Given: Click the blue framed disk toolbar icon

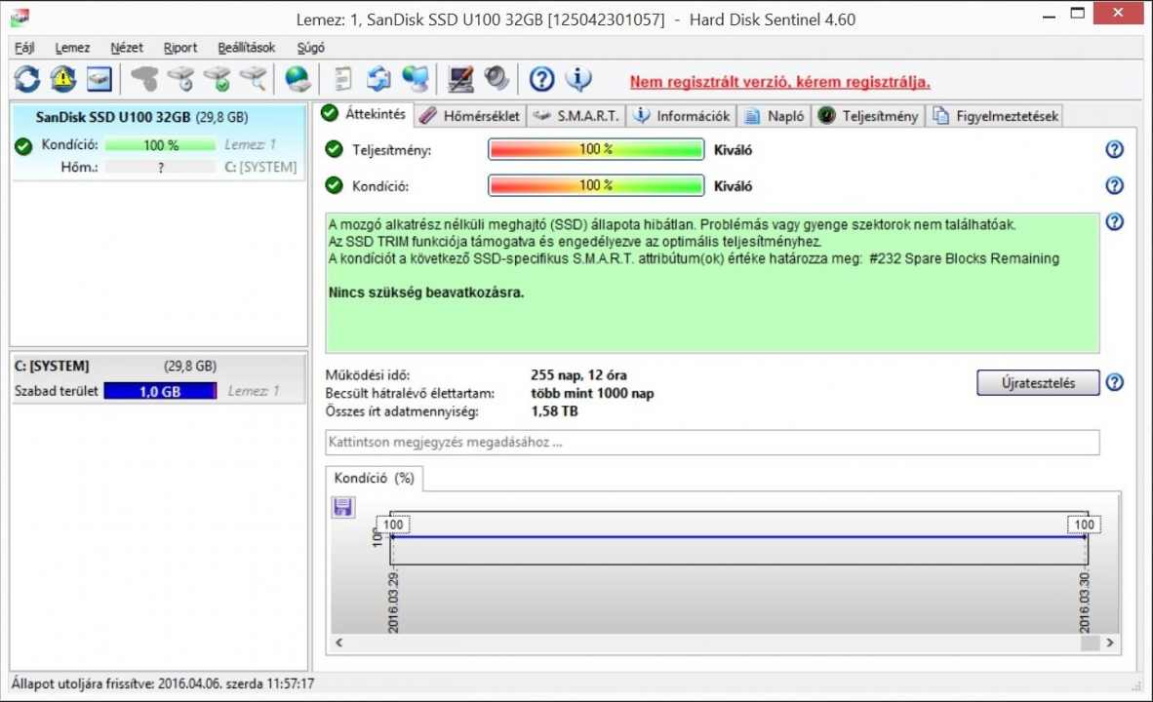Looking at the screenshot, I should click(x=99, y=79).
